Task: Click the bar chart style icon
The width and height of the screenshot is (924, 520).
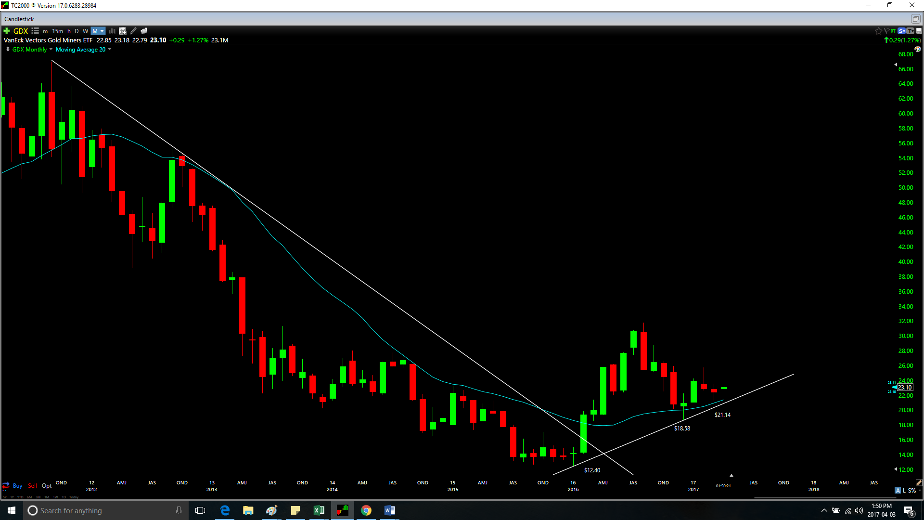Action: pos(112,31)
